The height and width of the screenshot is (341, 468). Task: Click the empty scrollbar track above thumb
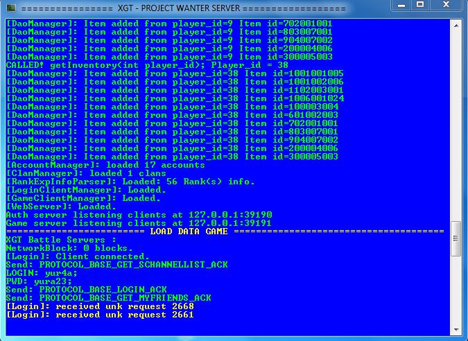(x=456, y=125)
